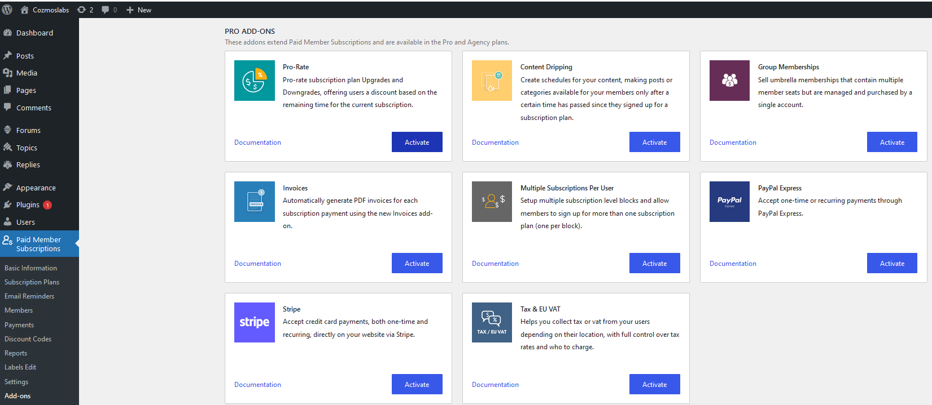932x405 pixels.
Task: Activate the PayPal Express add-on
Action: [892, 263]
